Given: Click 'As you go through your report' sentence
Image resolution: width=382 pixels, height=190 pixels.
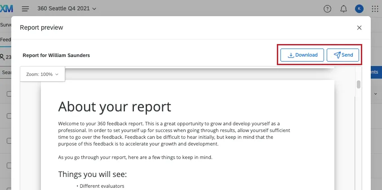Looking at the screenshot, I should click(135, 157).
